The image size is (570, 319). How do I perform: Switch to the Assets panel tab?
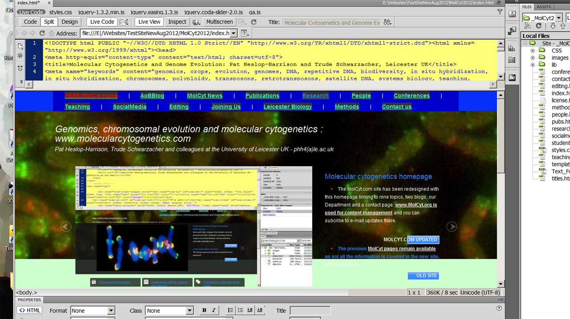(x=544, y=7)
